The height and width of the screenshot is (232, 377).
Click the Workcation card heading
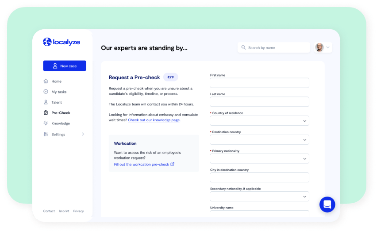coord(125,143)
